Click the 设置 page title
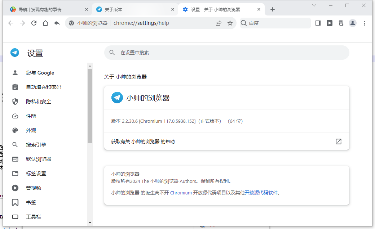 point(35,53)
